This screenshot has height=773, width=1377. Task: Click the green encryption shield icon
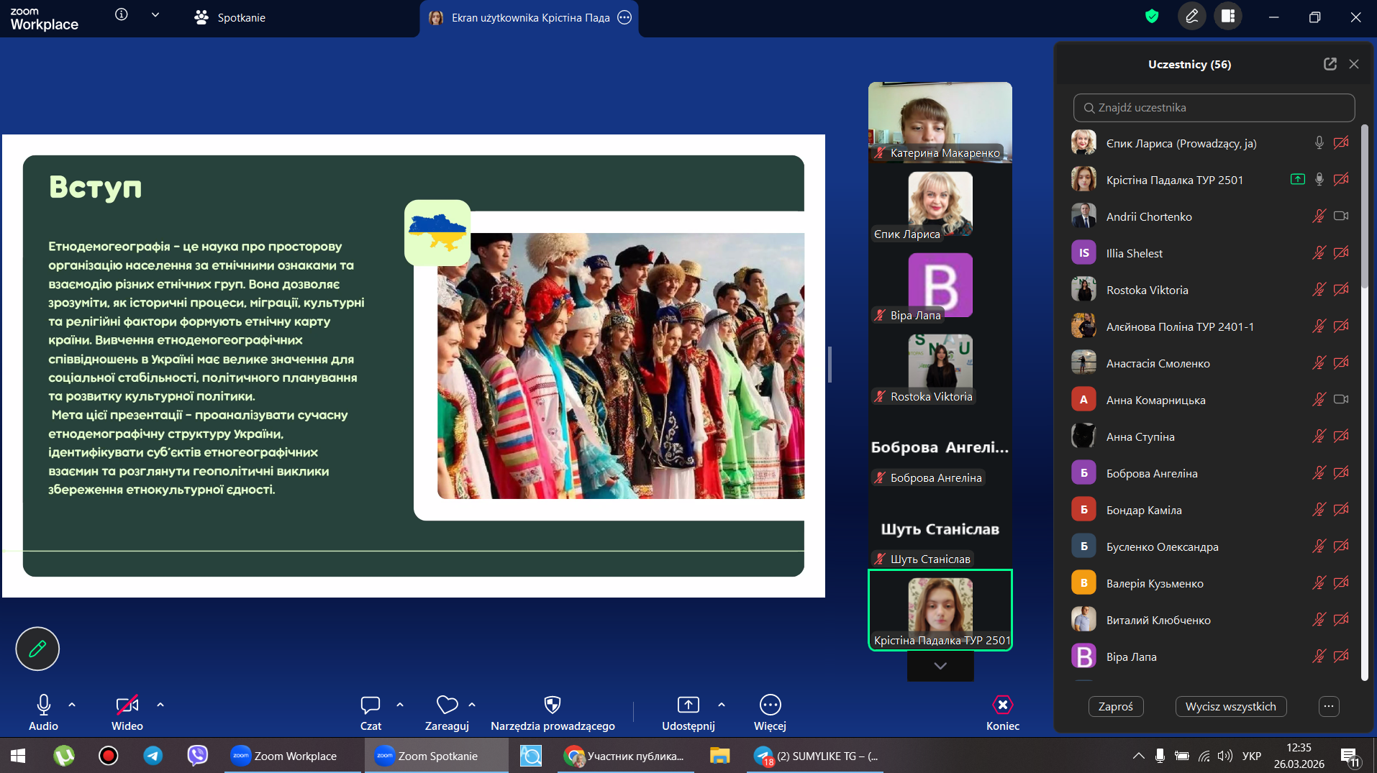click(x=1152, y=17)
